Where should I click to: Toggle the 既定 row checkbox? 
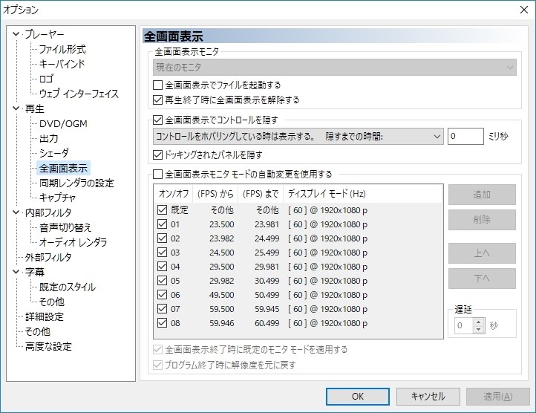162,209
